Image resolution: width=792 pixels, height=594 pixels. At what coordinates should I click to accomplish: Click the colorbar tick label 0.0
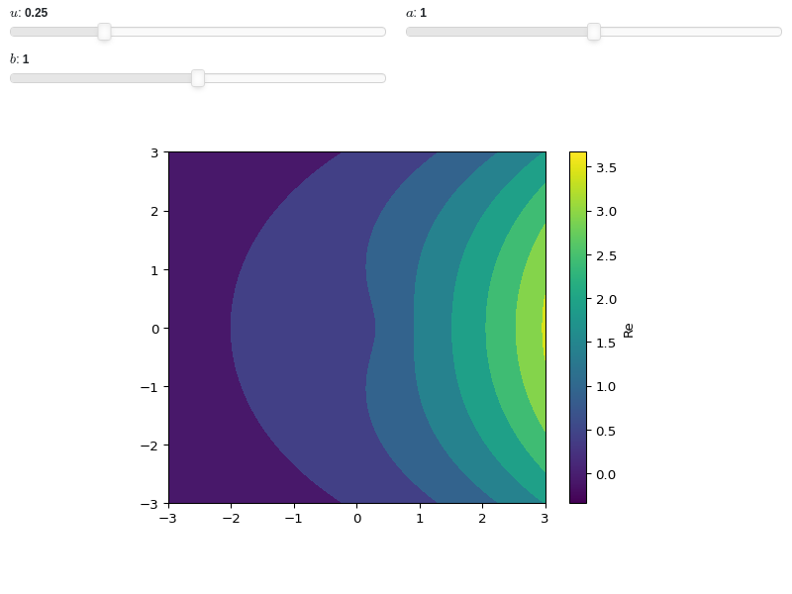coord(606,475)
